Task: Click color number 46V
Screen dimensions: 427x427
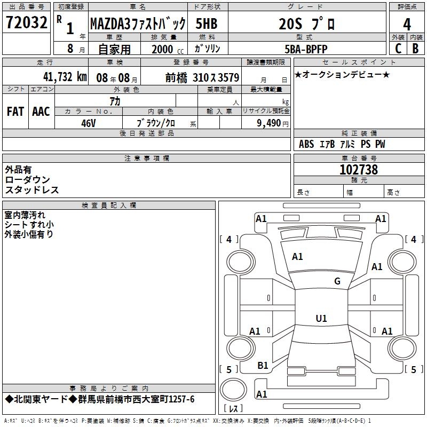Action: (x=89, y=123)
